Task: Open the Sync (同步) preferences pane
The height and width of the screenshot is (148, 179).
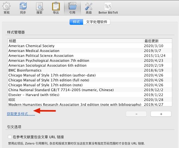Action: point(23,8)
